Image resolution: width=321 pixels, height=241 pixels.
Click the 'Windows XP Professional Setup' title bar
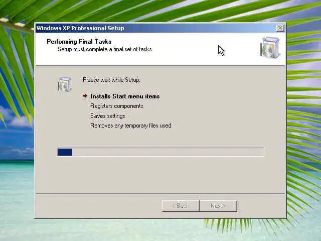pos(160,28)
